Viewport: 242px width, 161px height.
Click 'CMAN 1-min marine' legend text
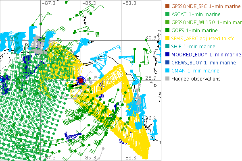point(195,70)
